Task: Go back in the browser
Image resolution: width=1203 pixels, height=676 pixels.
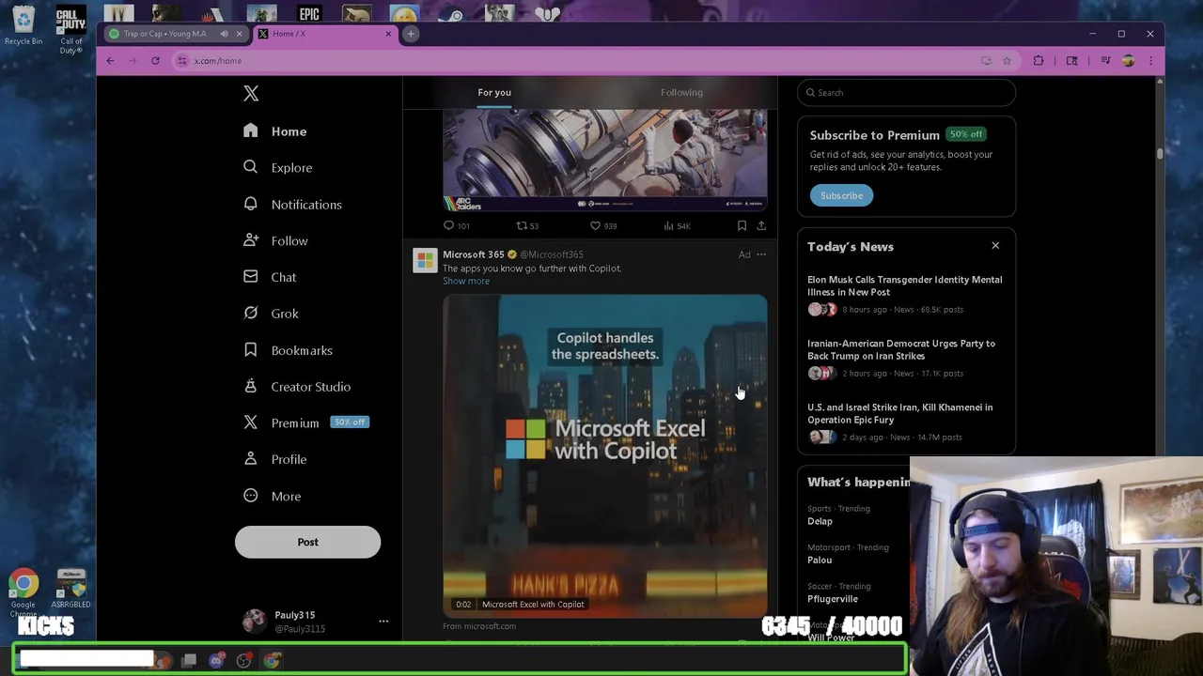Action: (110, 61)
